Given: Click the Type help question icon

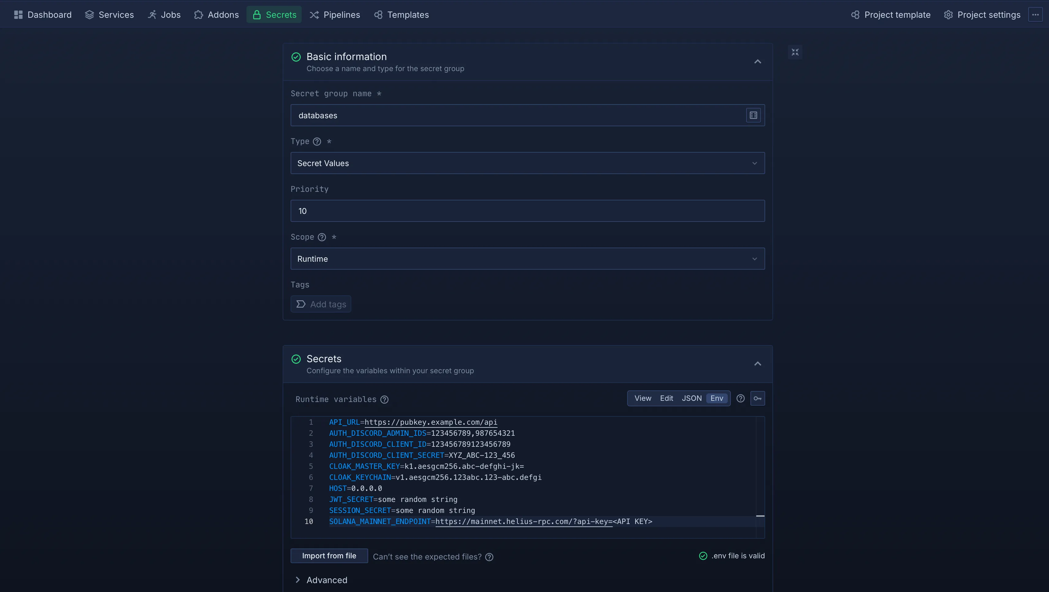Looking at the screenshot, I should (317, 141).
